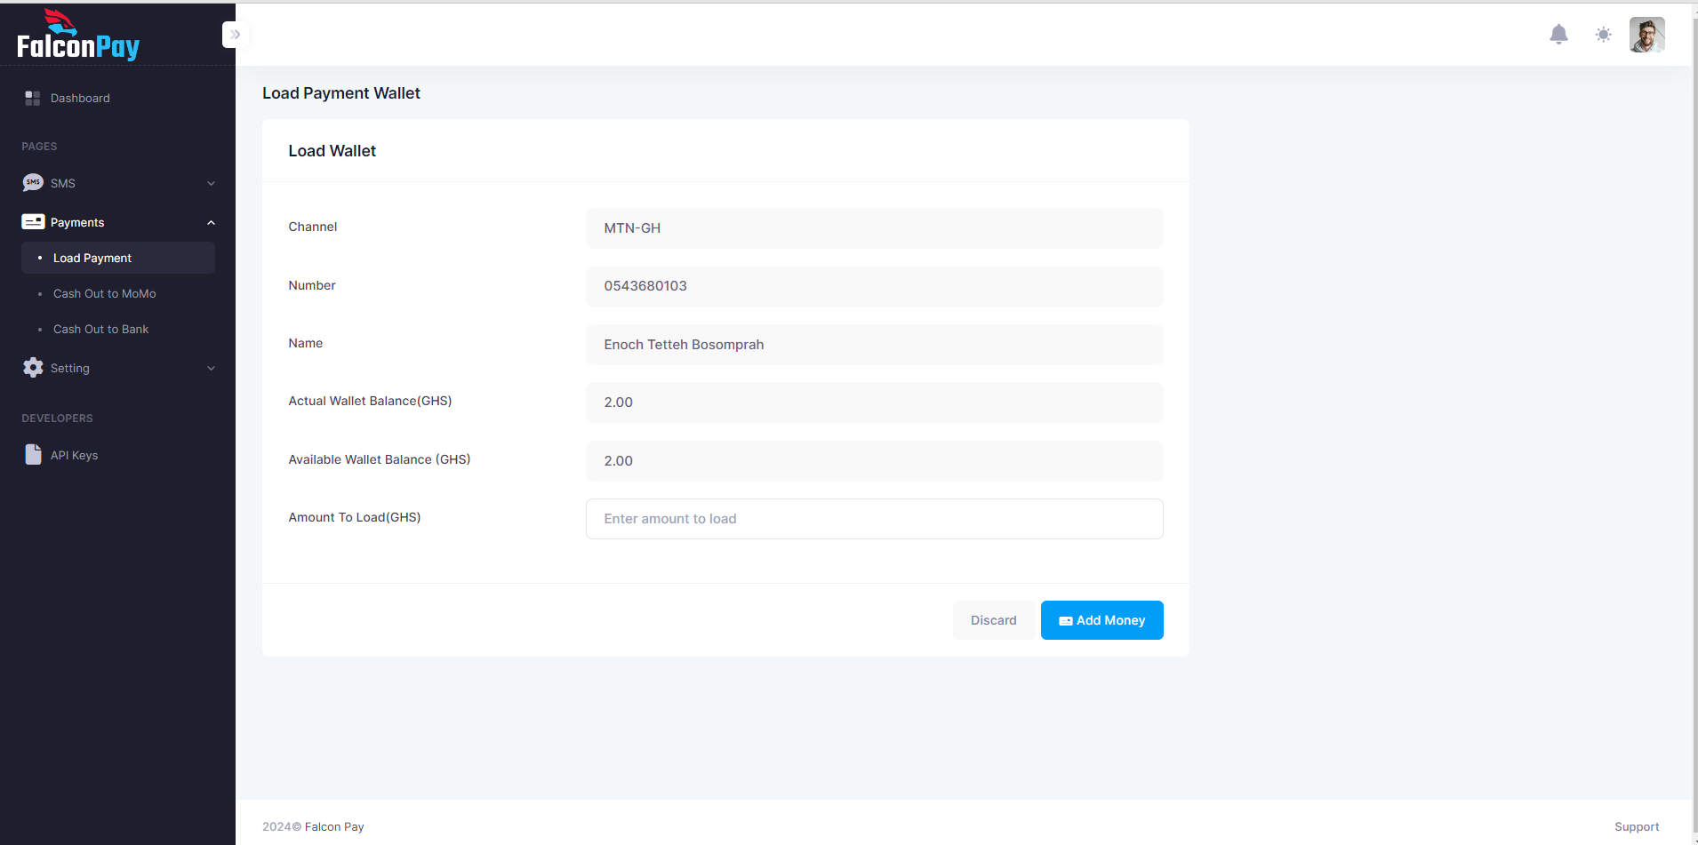
Task: Click the Enter amount to load field
Action: [874, 518]
